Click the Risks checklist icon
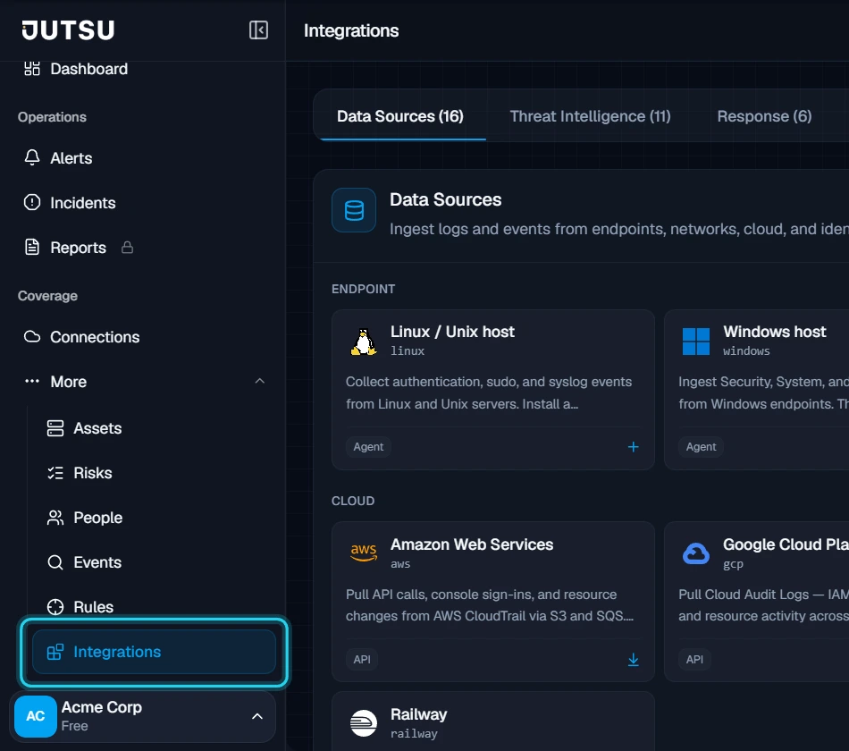This screenshot has width=849, height=751. click(x=55, y=473)
